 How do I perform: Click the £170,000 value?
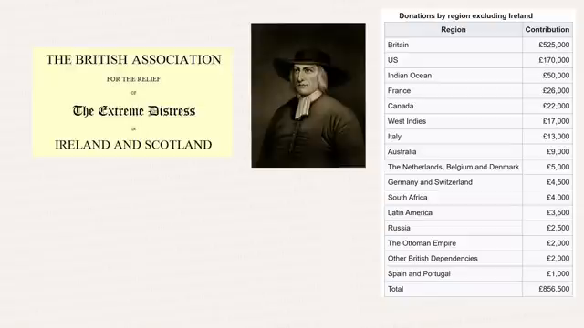pyautogui.click(x=554, y=60)
